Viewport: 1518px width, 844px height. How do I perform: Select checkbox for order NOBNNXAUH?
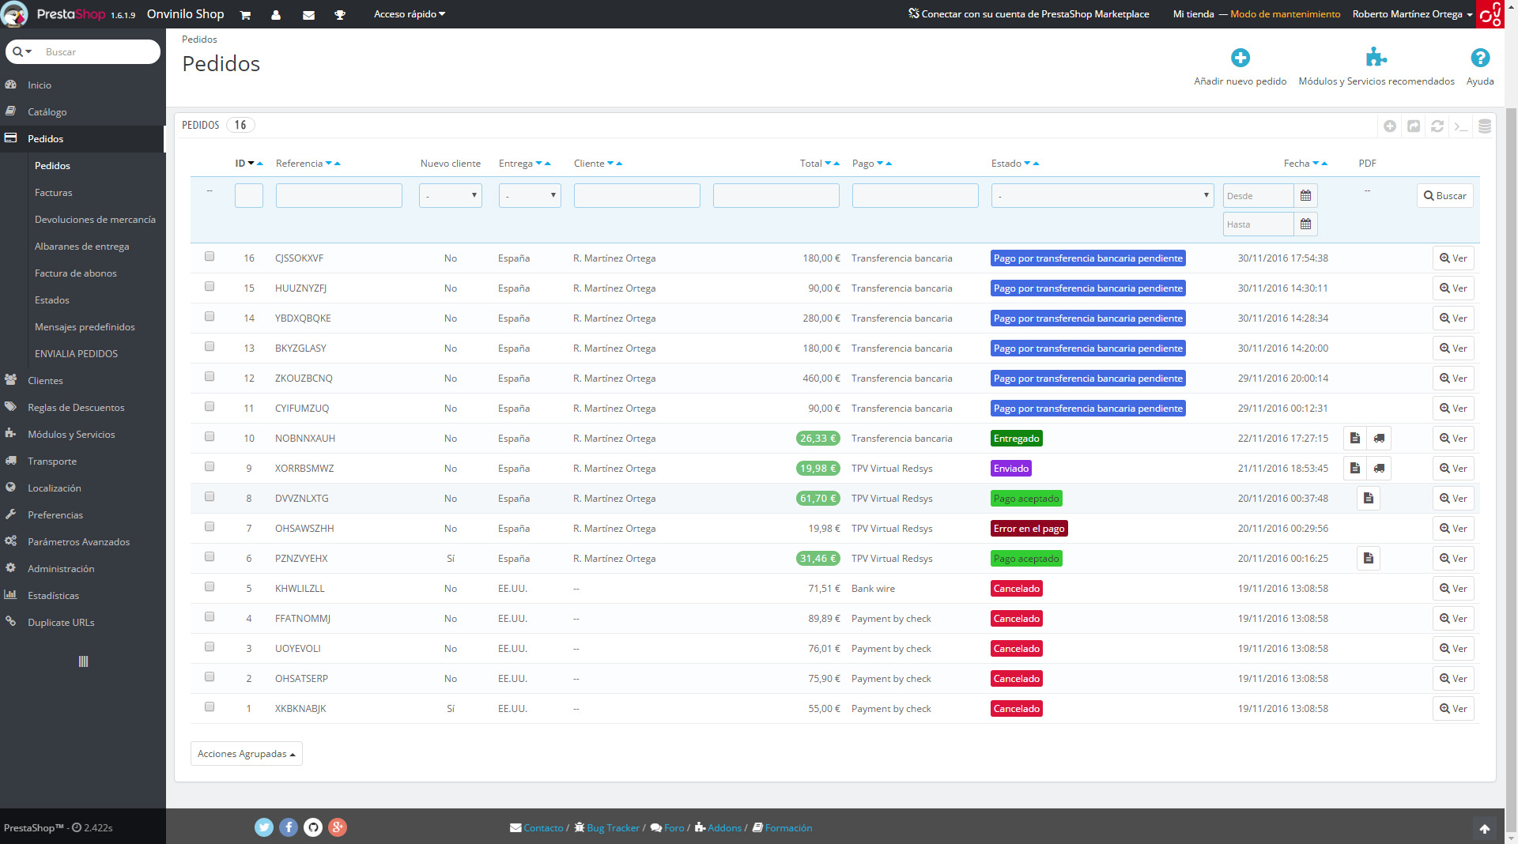tap(210, 437)
